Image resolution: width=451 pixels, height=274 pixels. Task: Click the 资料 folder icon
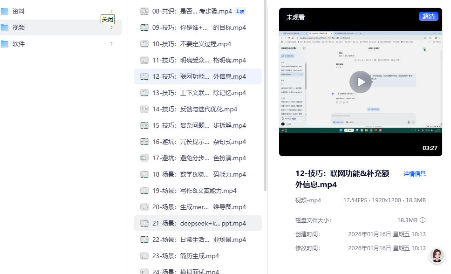pos(5,11)
